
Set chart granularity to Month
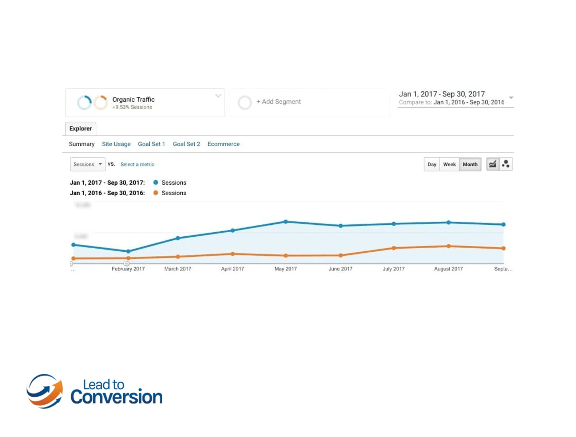pyautogui.click(x=470, y=164)
